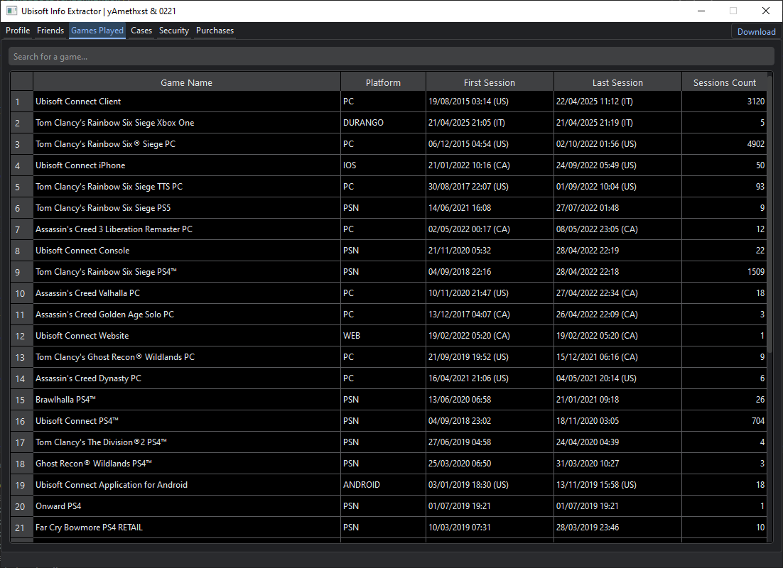View the Purchases tab
This screenshot has height=568, width=783.
tap(215, 31)
